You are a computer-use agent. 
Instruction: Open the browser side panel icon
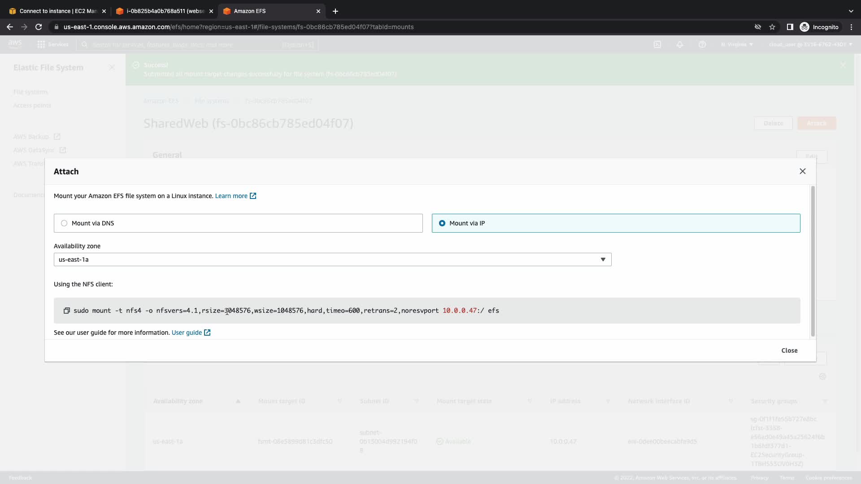(790, 27)
